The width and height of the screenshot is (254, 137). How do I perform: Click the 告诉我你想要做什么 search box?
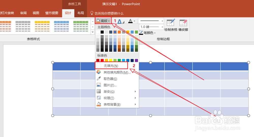click(x=109, y=13)
